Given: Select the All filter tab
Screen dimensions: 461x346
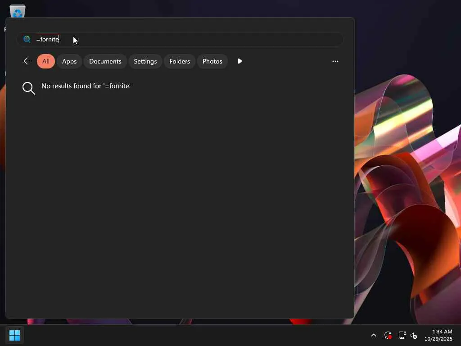Looking at the screenshot, I should [x=46, y=61].
